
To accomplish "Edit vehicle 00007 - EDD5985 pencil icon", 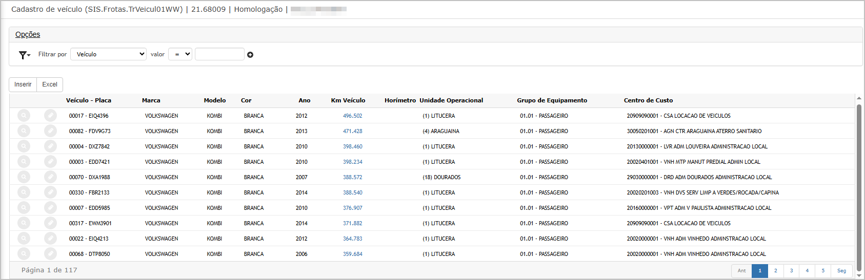I will point(50,208).
